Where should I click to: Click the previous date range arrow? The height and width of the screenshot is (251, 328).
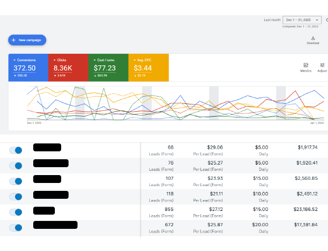[x=326, y=20]
